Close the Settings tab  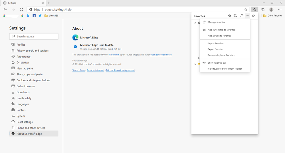[43, 3]
